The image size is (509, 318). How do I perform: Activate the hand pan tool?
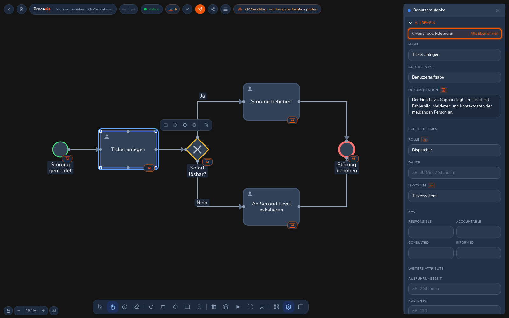(x=113, y=307)
